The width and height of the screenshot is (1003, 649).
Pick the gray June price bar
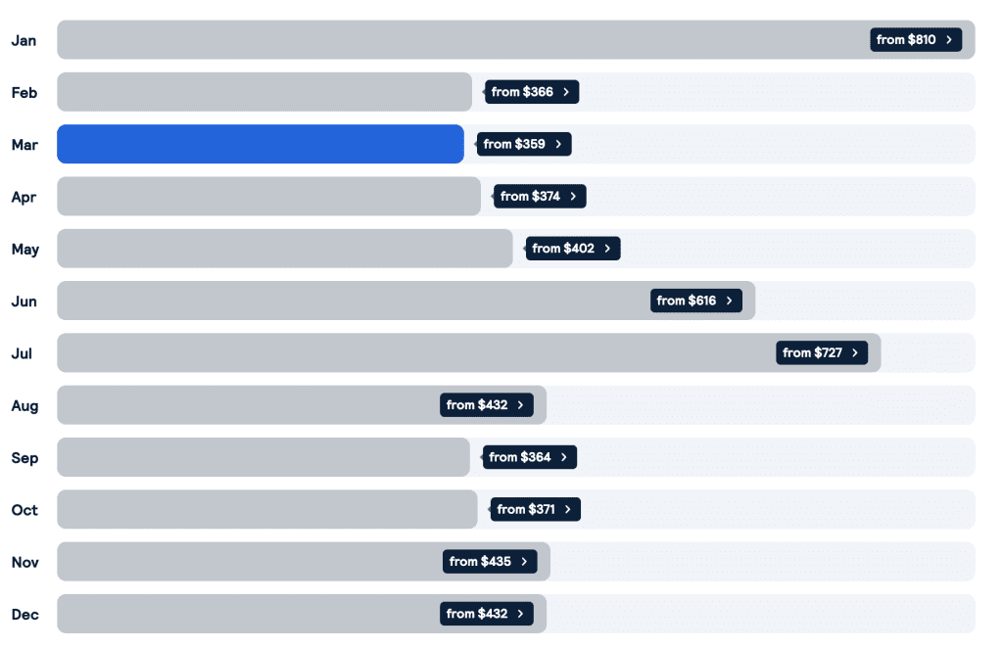(406, 301)
